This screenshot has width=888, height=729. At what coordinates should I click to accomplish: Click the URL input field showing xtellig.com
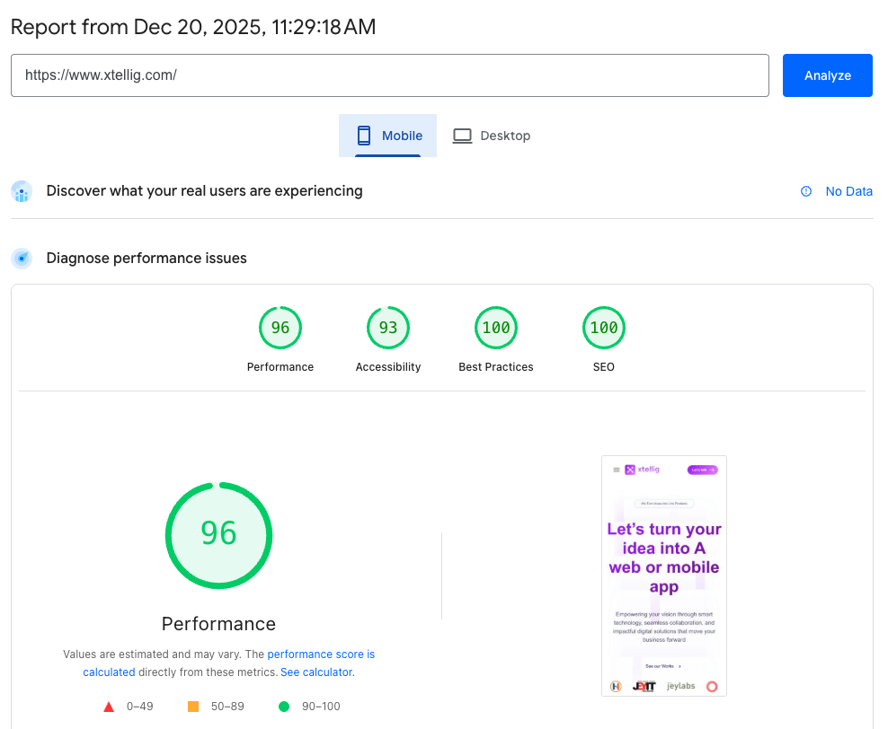(389, 75)
